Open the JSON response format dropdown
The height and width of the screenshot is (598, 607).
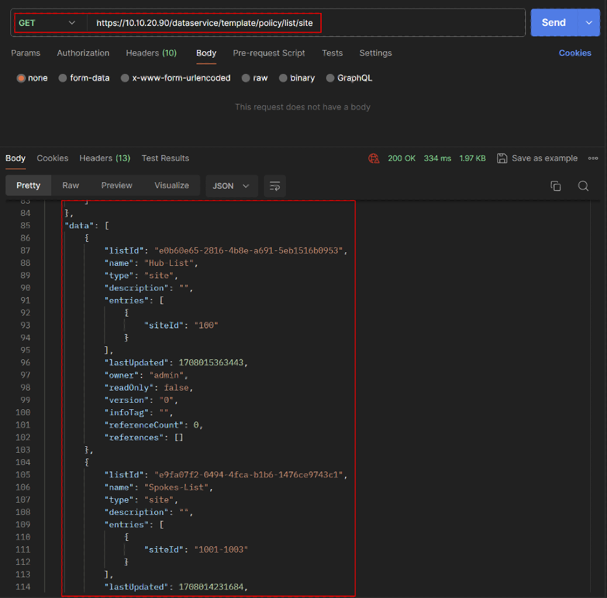tap(232, 185)
